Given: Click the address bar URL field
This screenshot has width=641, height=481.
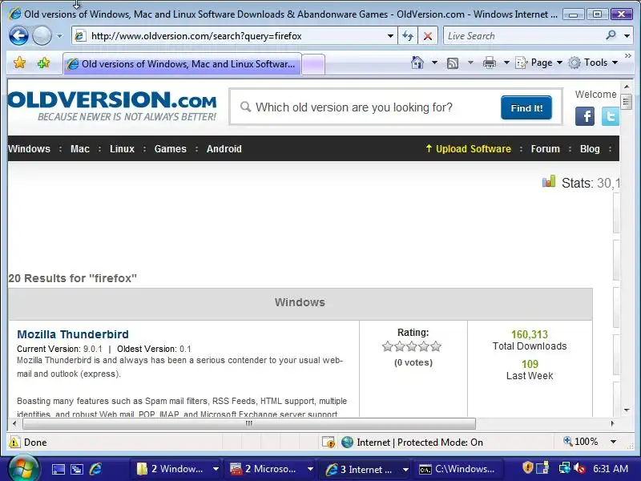Looking at the screenshot, I should 229,36.
